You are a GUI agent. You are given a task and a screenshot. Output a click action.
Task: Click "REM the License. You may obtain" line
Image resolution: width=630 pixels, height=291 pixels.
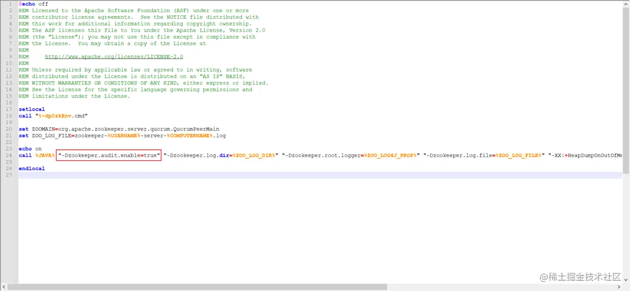pyautogui.click(x=112, y=44)
